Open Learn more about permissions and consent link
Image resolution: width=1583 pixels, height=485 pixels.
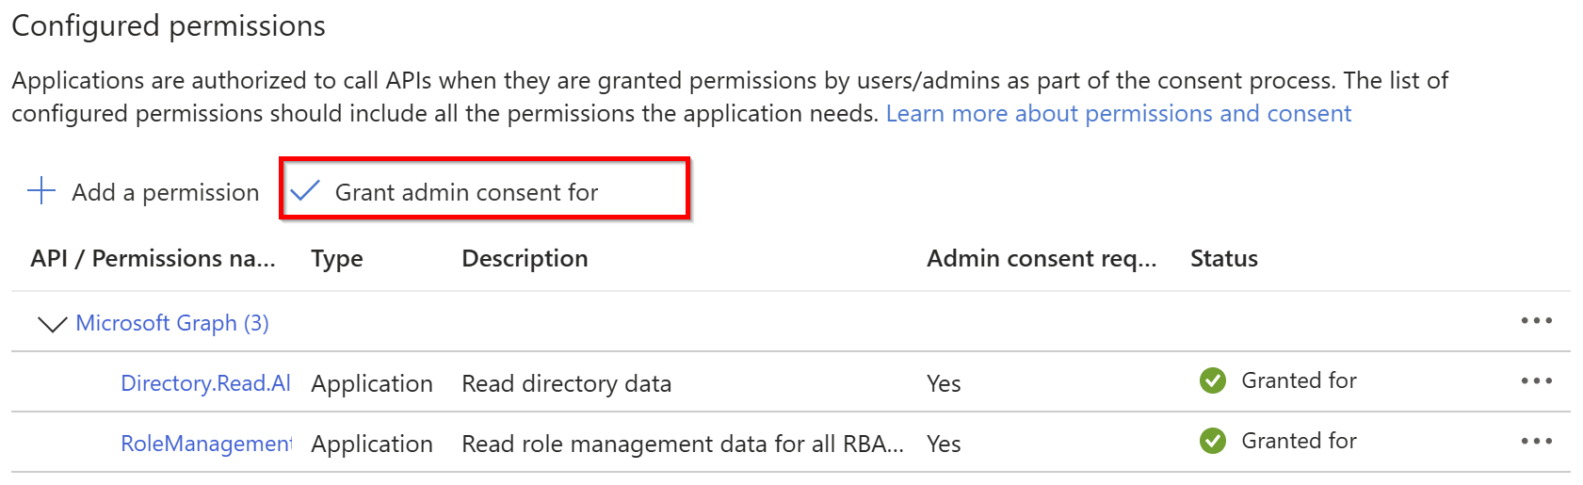click(1118, 114)
